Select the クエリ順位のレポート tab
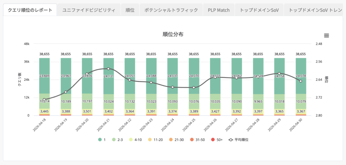Viewport: 346px width, 165px height. (30, 10)
